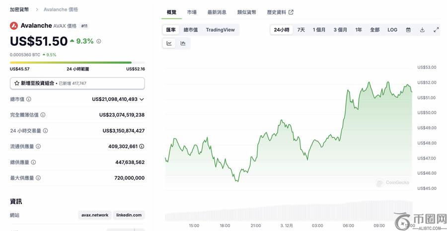Select 1年 time range
Viewport: 447px width, 231px height.
359,30
